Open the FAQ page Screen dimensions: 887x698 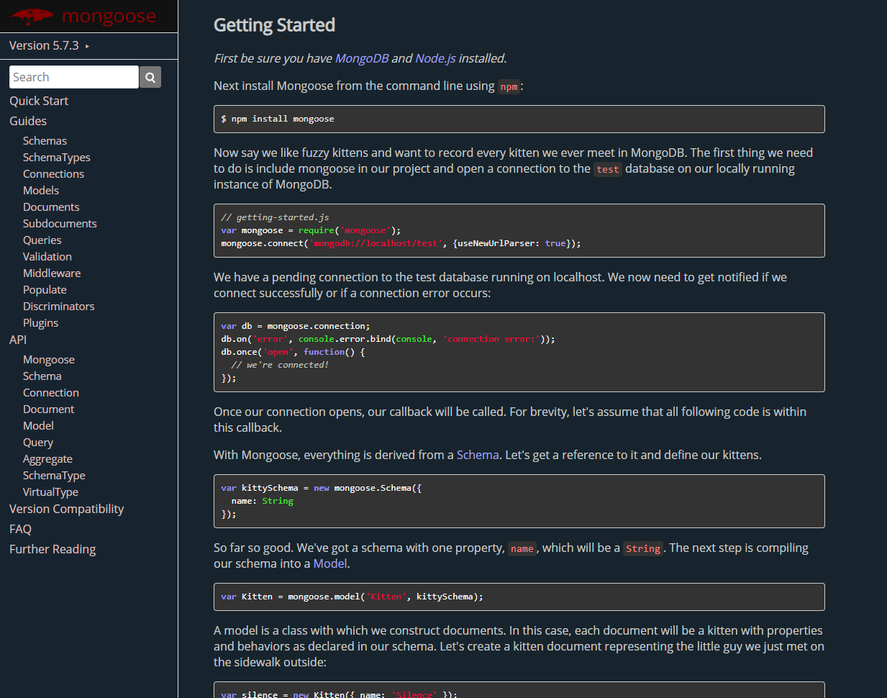[20, 529]
